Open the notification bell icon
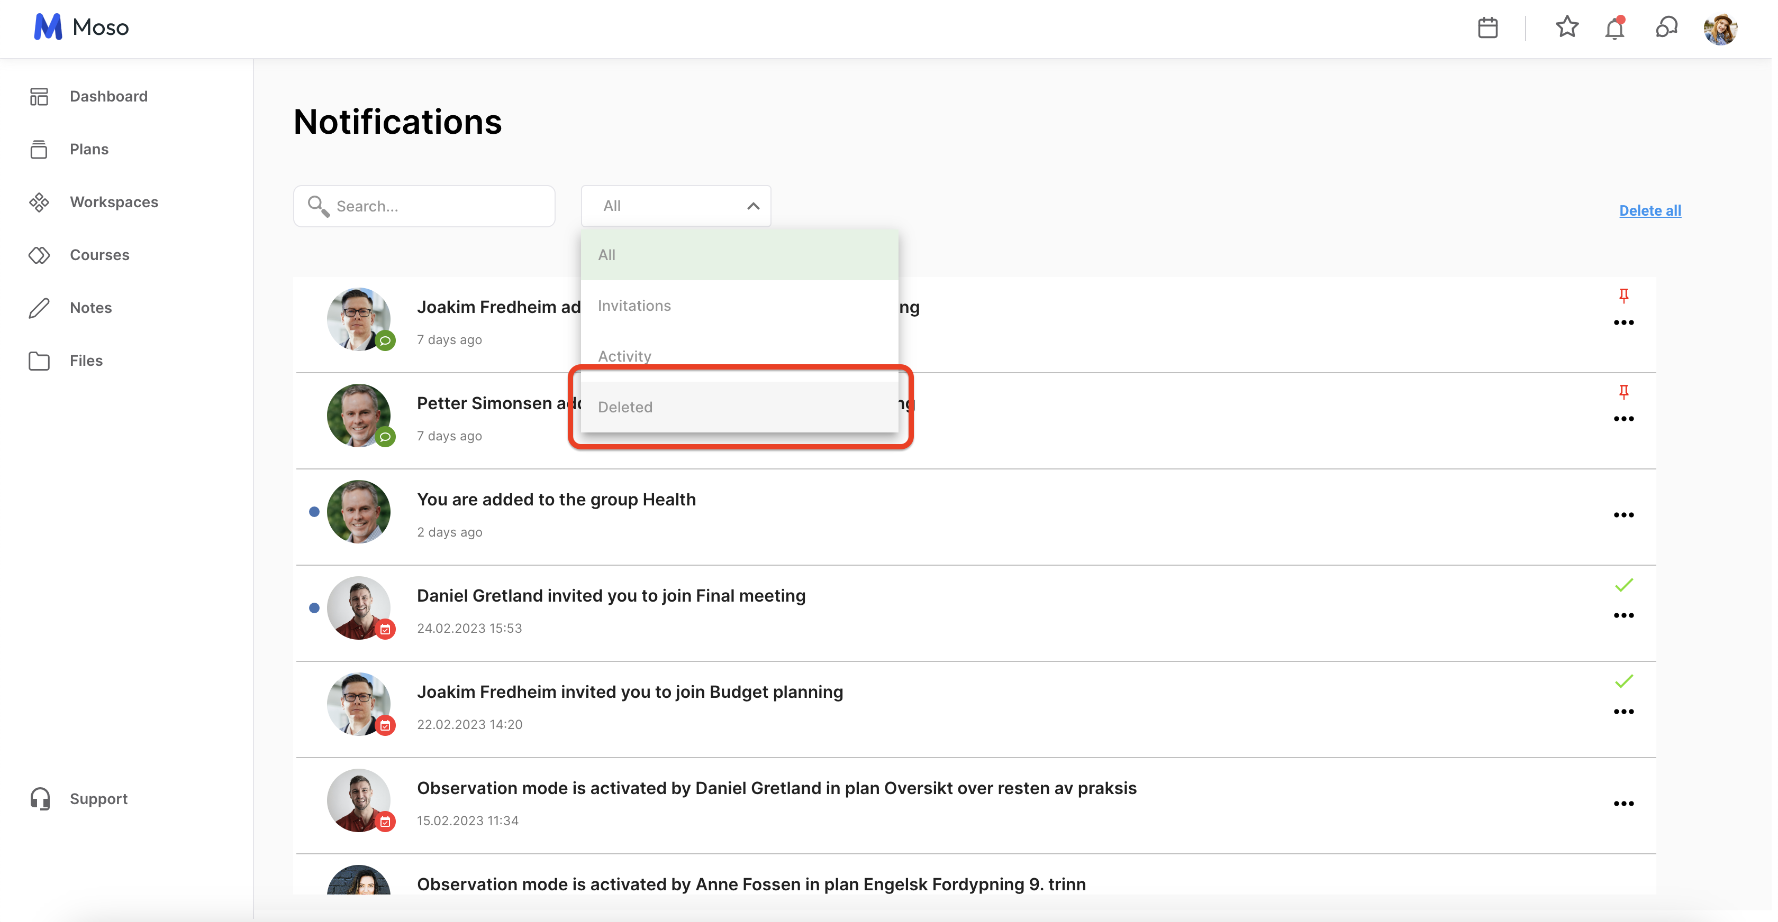This screenshot has height=922, width=1778. coord(1614,29)
